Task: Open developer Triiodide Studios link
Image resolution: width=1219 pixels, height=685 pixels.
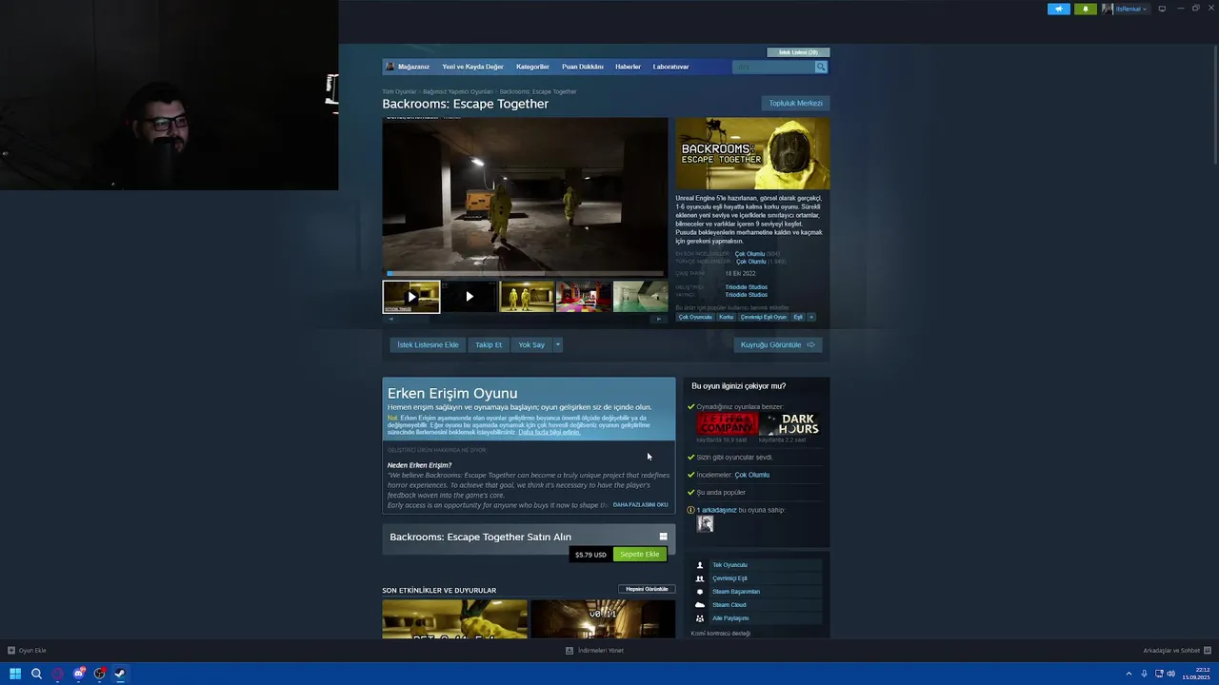Action: pos(746,287)
